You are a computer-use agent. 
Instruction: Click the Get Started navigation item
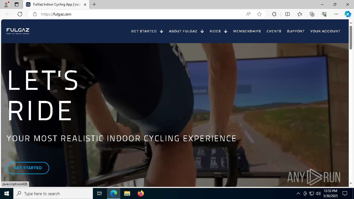(144, 31)
